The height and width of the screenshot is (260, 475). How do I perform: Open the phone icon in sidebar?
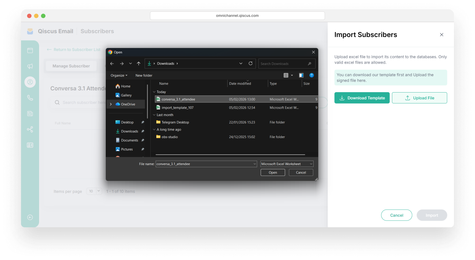pyautogui.click(x=30, y=98)
